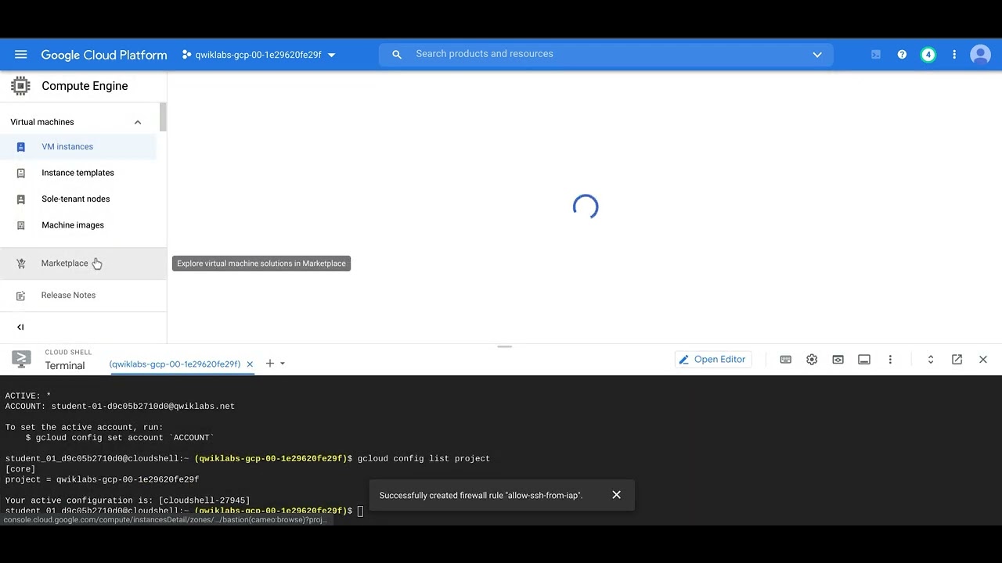Dismiss the firewall rule created notification
1002x563 pixels.
click(617, 495)
